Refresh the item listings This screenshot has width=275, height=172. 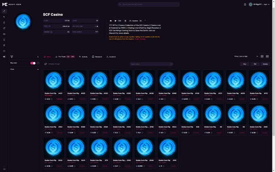[x=46, y=64]
